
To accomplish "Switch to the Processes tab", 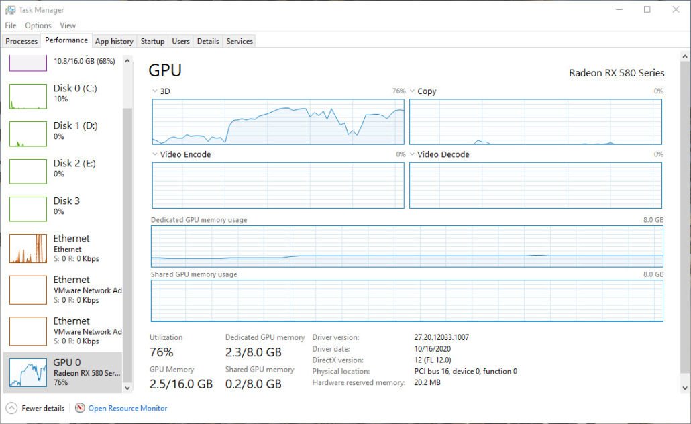I will (x=21, y=41).
